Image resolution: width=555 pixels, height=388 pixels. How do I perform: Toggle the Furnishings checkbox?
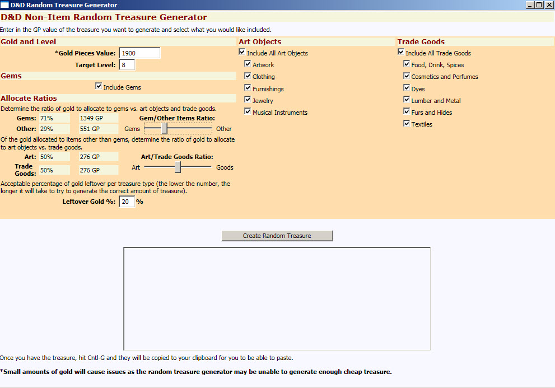tap(248, 88)
